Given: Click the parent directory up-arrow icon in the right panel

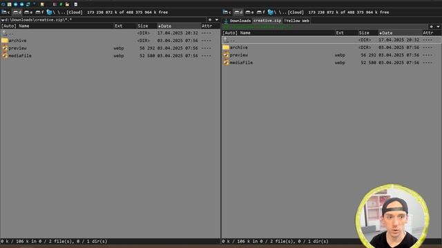Looking at the screenshot, I should pyautogui.click(x=226, y=40).
